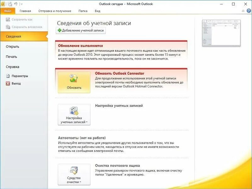The height and width of the screenshot is (189, 252).
Task: Open the Средства очистки dropdown button
Action: coord(74,175)
